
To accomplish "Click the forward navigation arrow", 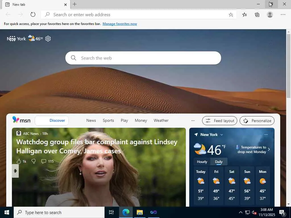I will (20, 14).
